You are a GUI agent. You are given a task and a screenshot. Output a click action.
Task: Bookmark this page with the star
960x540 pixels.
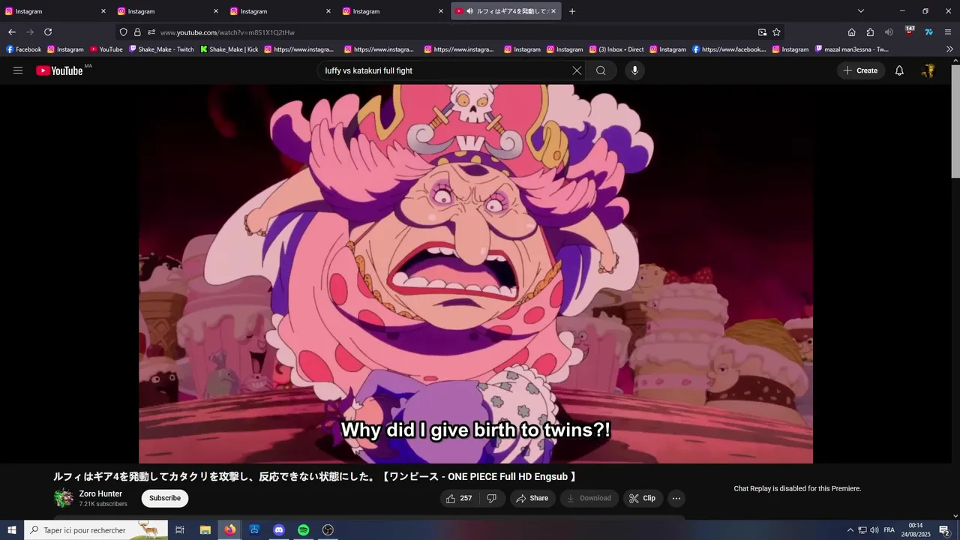point(776,32)
